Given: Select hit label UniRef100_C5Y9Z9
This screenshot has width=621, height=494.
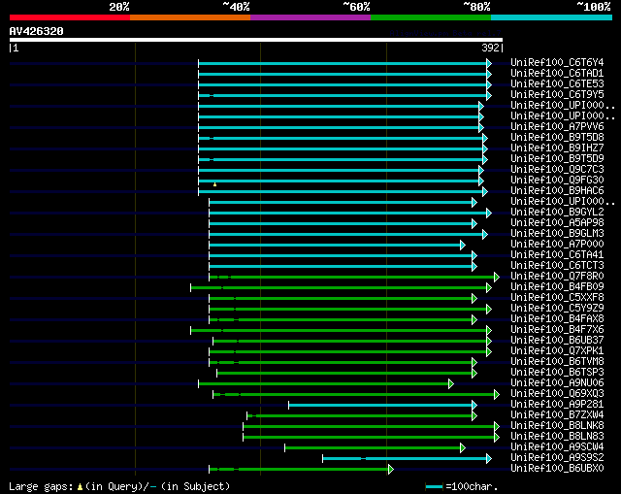Looking at the screenshot, I should click(x=557, y=309).
